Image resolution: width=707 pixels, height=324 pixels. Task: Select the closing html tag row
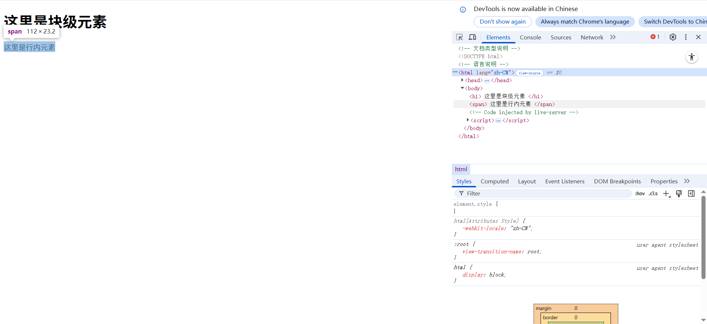tap(468, 136)
